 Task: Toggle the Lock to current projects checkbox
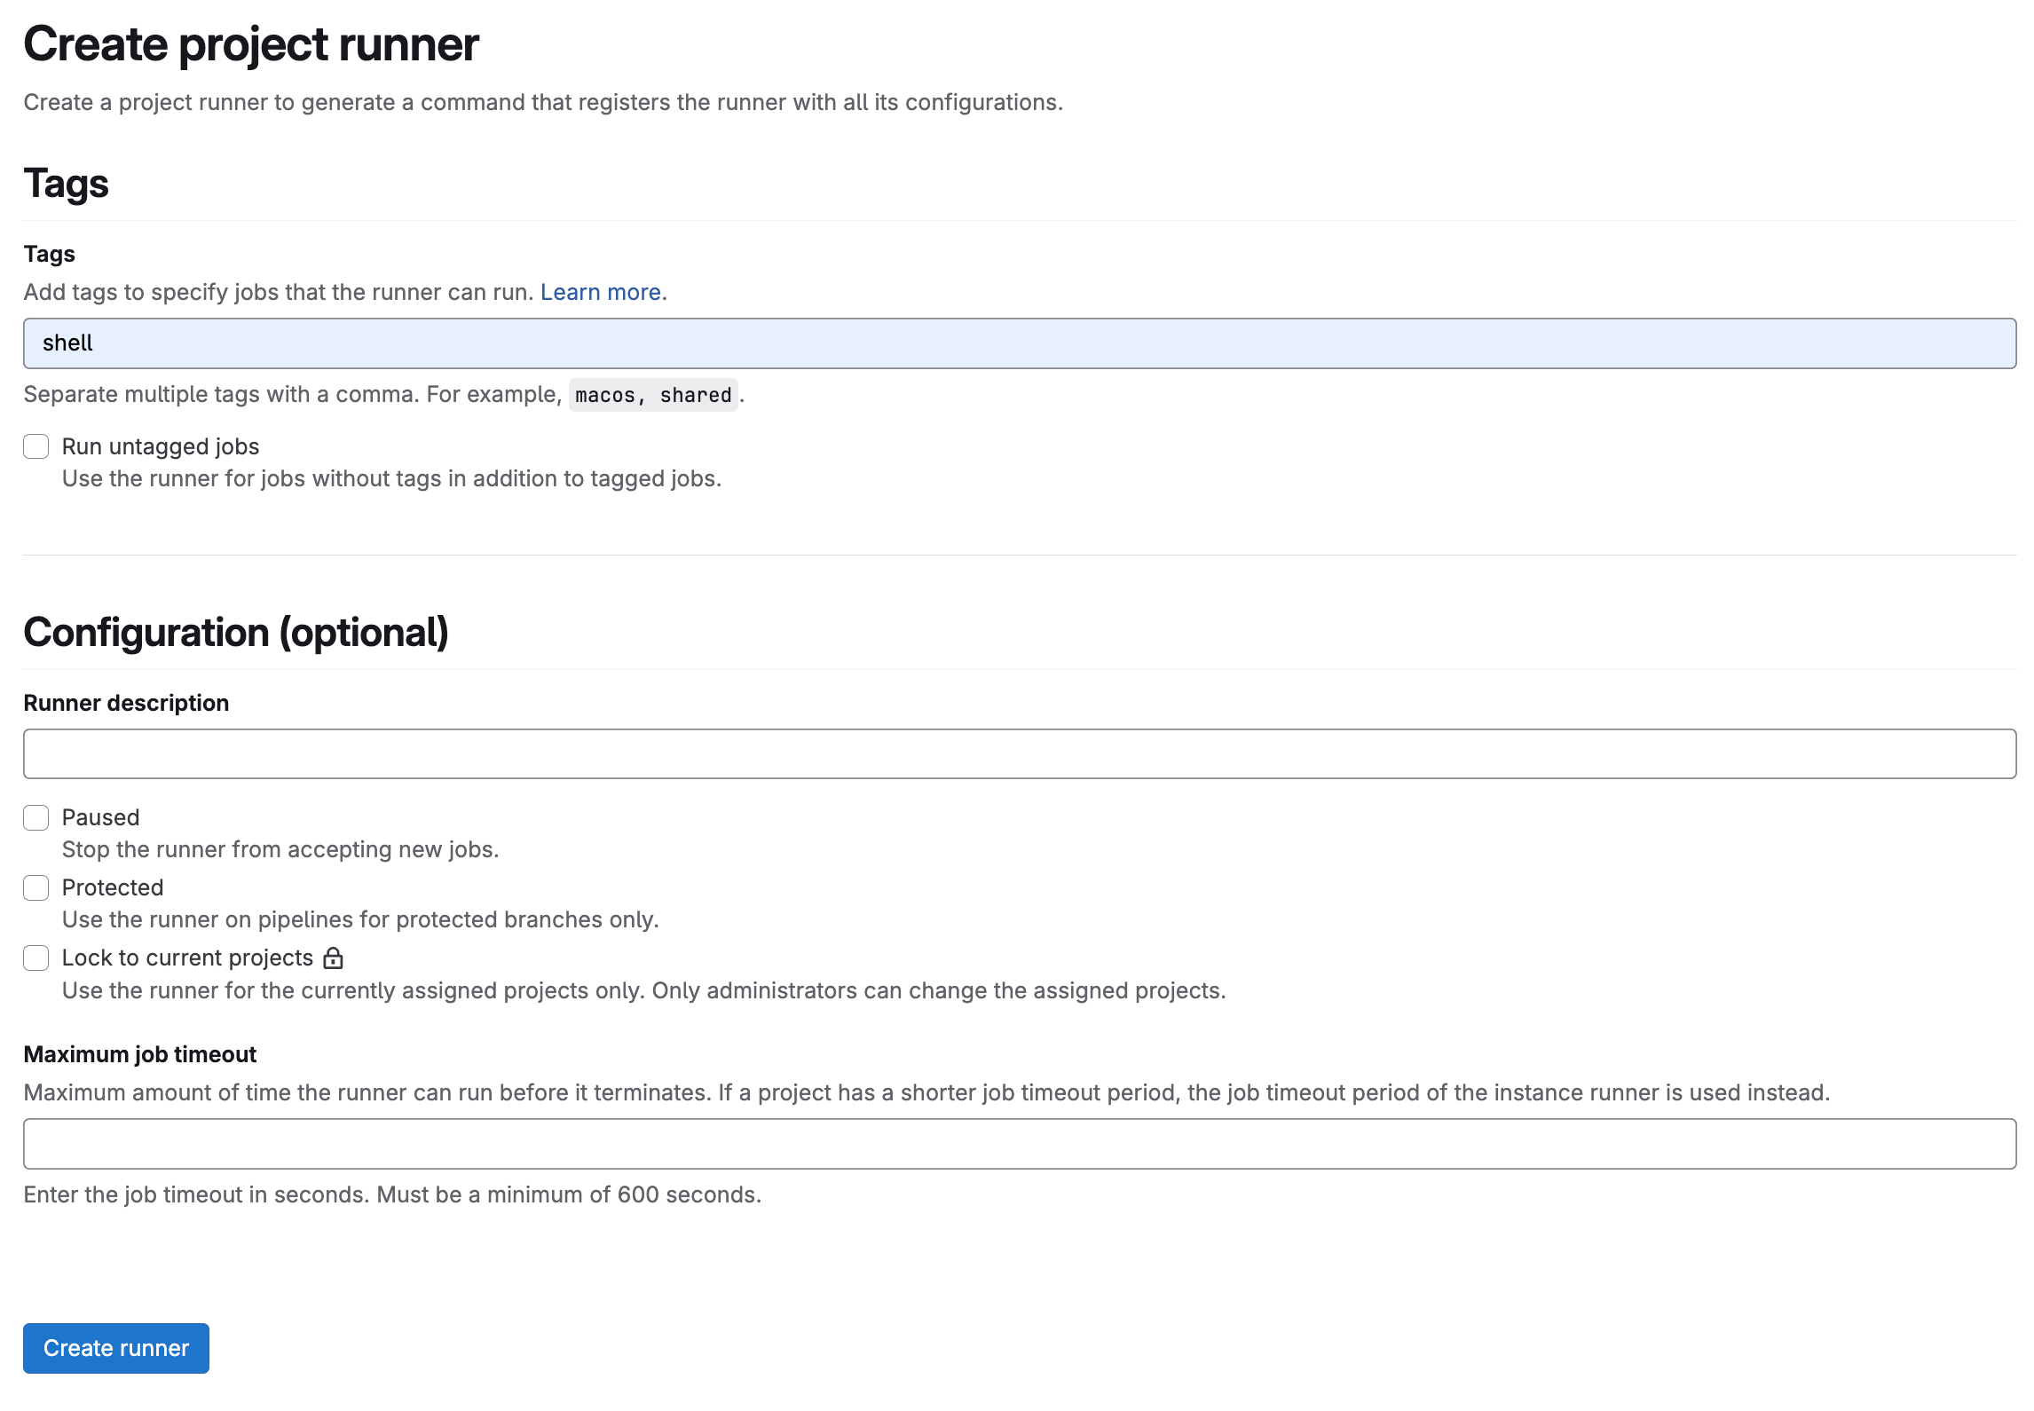point(36,958)
